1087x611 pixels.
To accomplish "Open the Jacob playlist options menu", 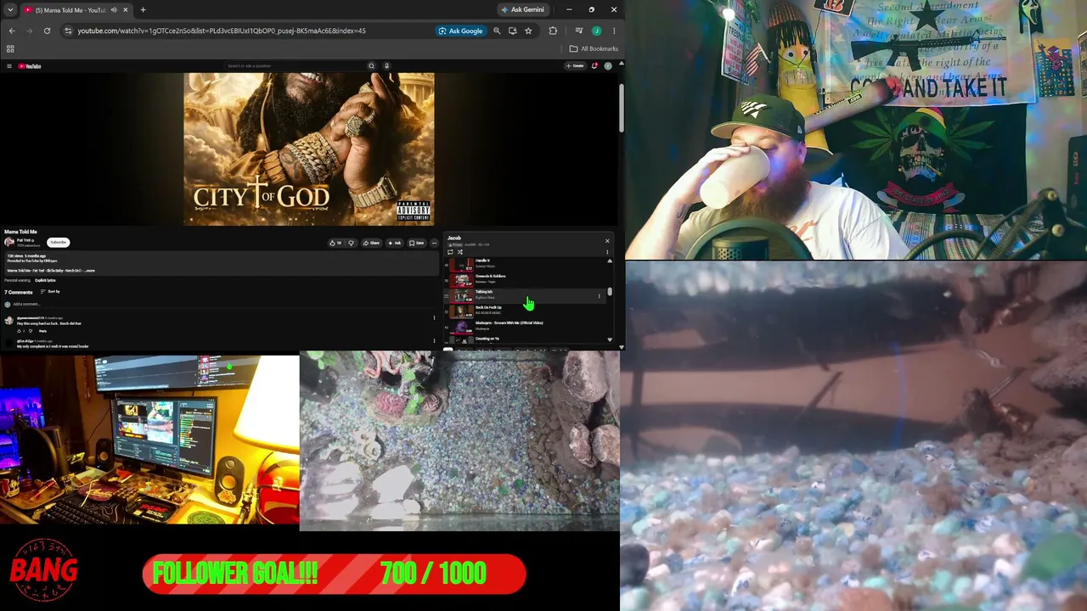I will click(x=607, y=252).
